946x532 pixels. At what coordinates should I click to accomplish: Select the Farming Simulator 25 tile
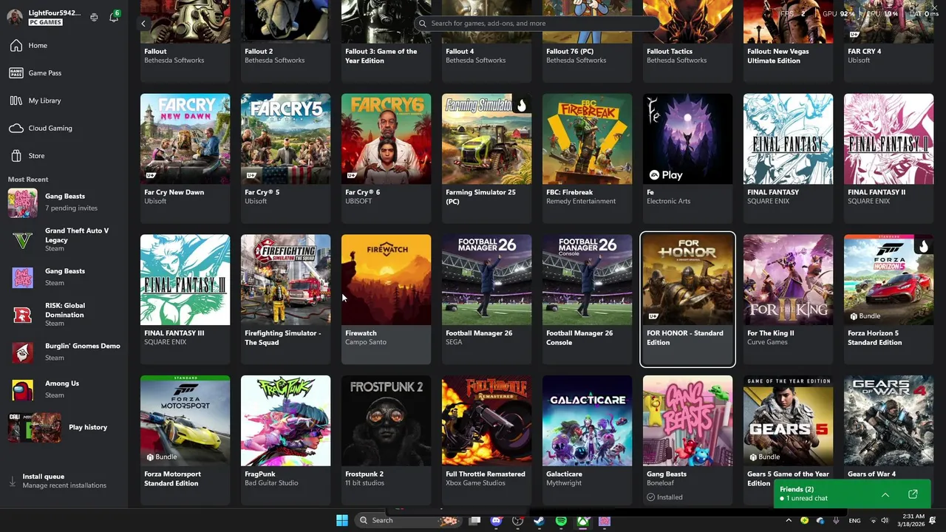(x=486, y=158)
